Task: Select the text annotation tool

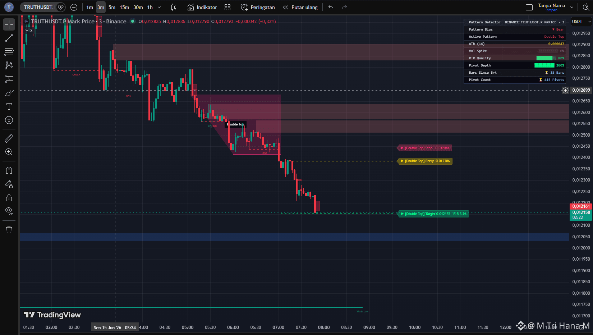Action: 9,106
